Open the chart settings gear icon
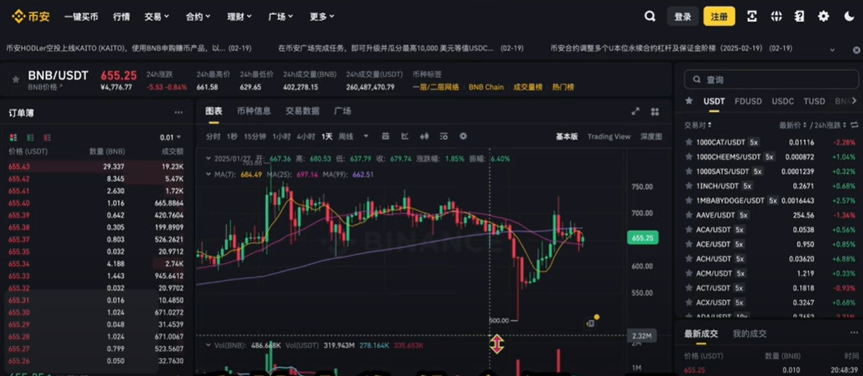 click(x=463, y=136)
